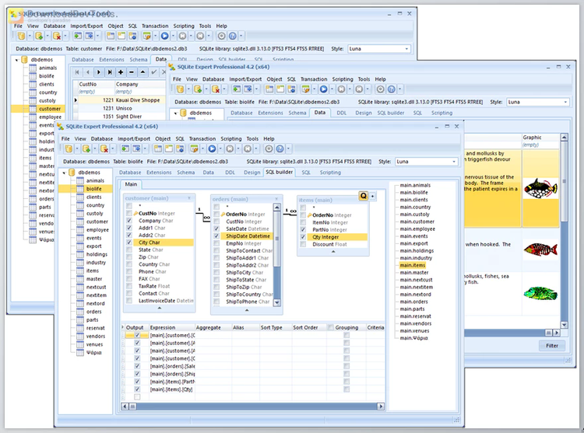Switch to Design tab in front window

[x=252, y=173]
